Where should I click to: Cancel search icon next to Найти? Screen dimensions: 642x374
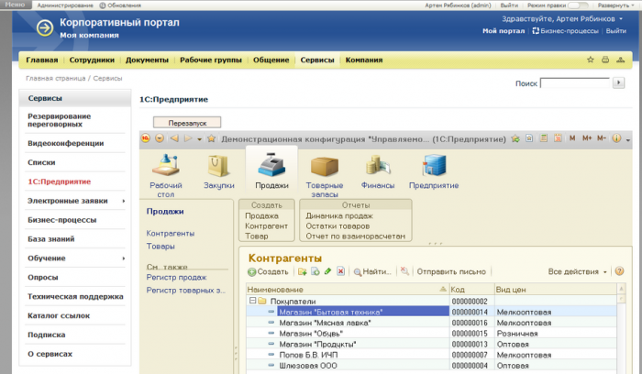pyautogui.click(x=404, y=271)
